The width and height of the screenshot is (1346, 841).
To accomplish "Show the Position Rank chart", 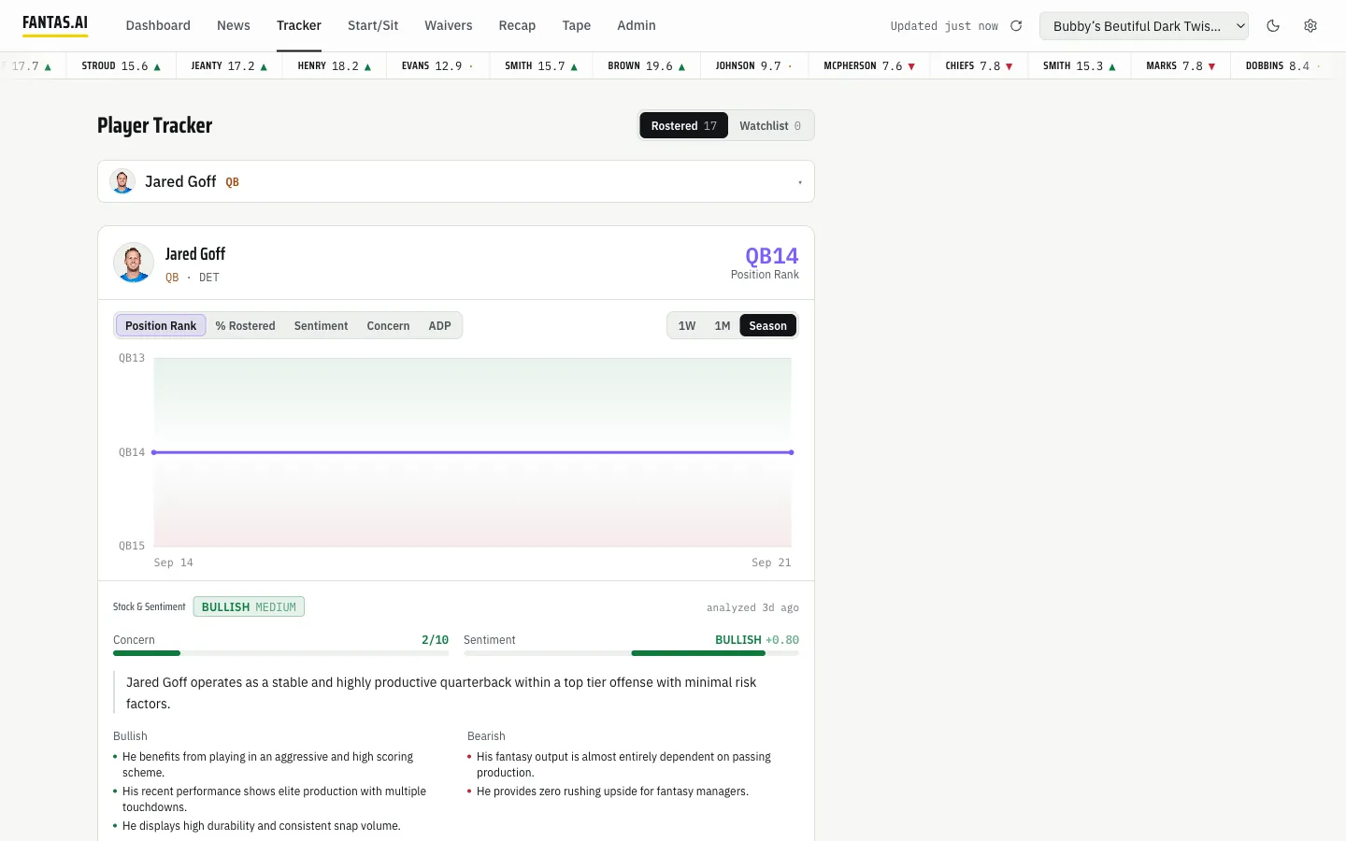I will point(161,326).
